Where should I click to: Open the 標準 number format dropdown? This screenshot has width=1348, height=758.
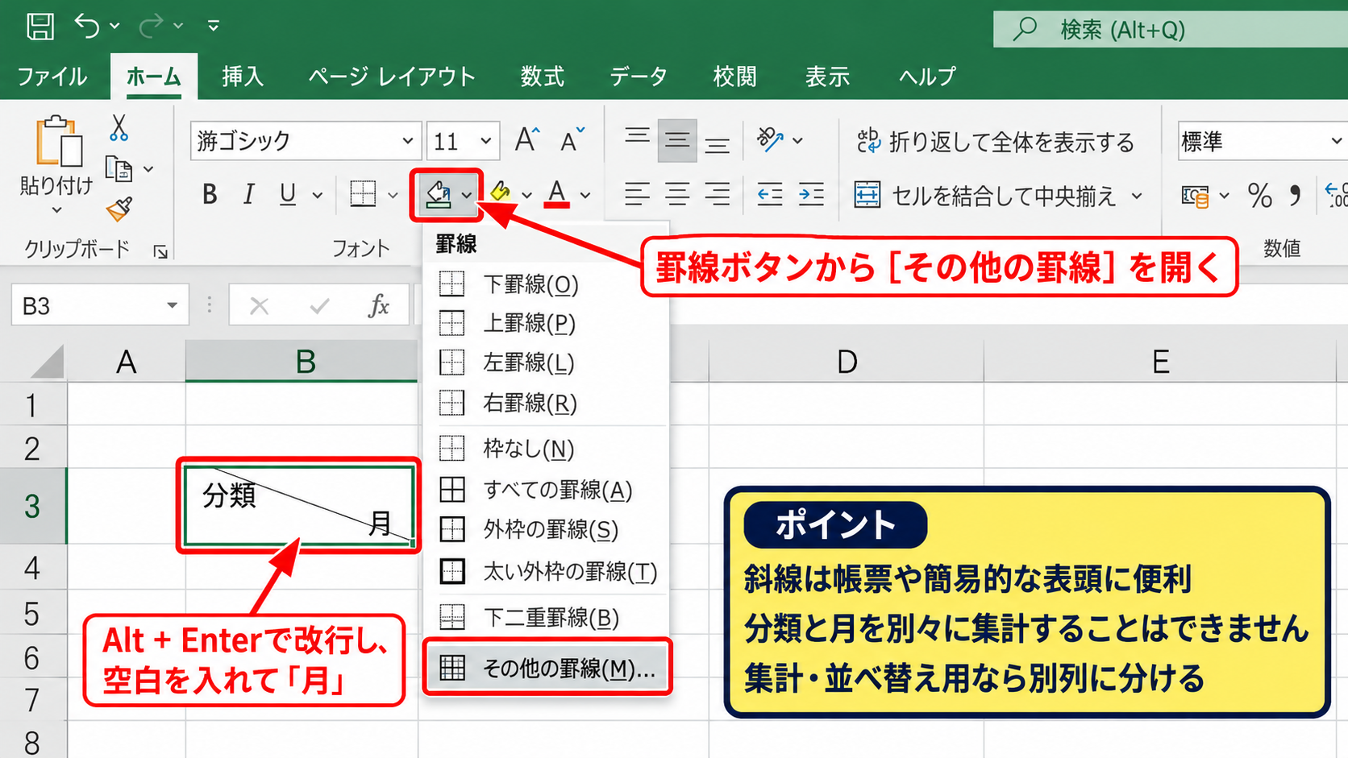point(1336,141)
